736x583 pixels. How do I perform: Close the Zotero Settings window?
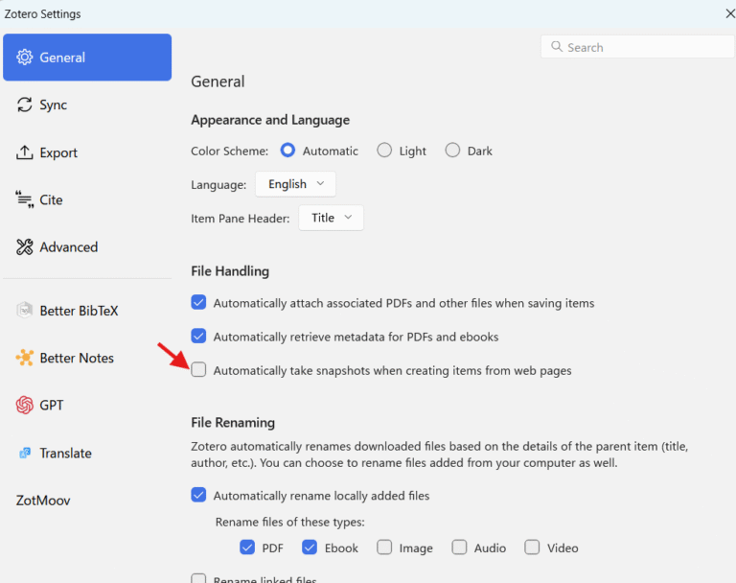click(x=729, y=13)
